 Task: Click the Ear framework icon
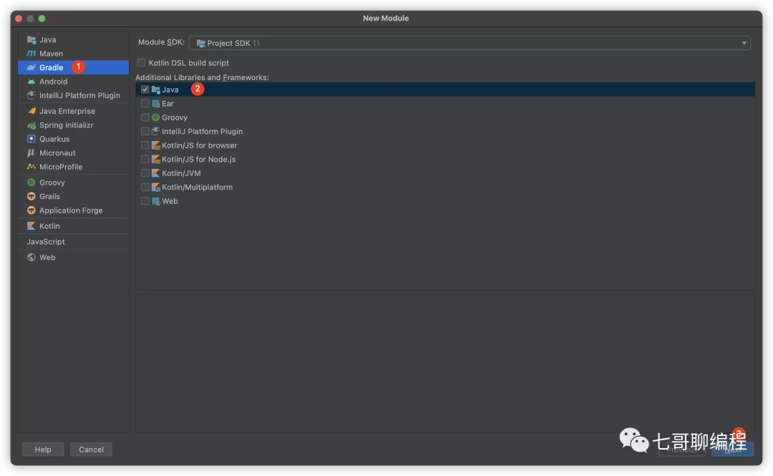(156, 104)
